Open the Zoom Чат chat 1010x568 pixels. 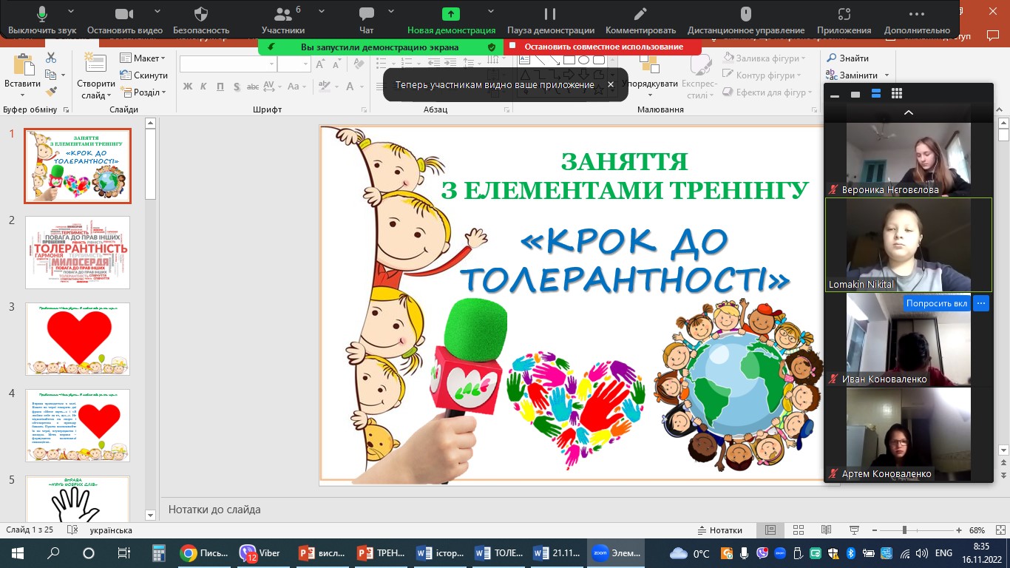point(366,20)
